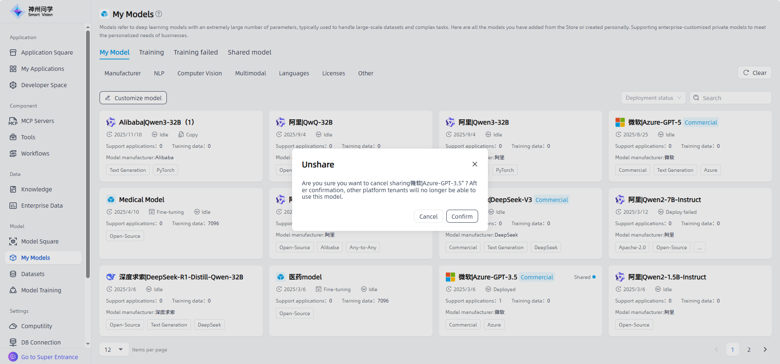This screenshot has width=780, height=364.
Task: Go to the next page arrow
Action: click(x=765, y=350)
